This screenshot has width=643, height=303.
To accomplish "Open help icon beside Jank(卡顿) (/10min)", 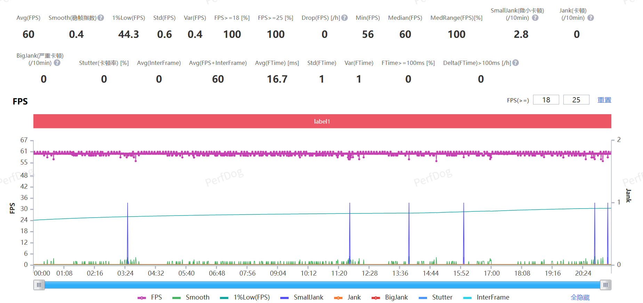I will click(591, 18).
